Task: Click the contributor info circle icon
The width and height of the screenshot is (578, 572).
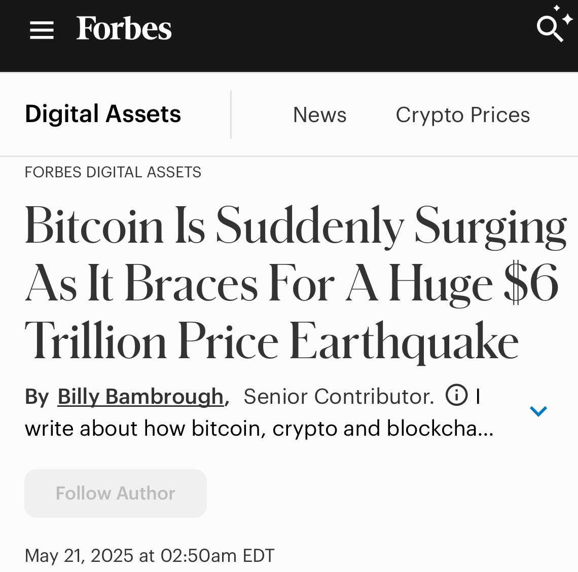Action: tap(456, 395)
